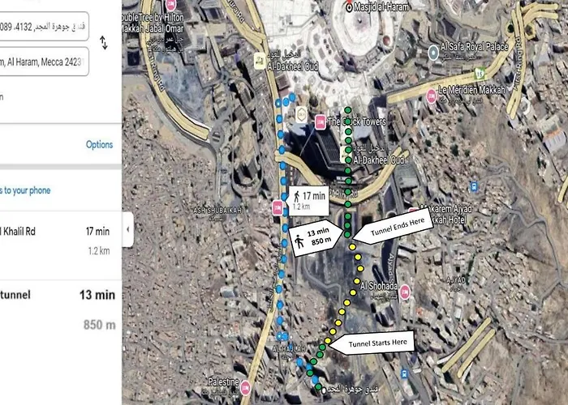Click the 17 min walking route callout

[309, 201]
